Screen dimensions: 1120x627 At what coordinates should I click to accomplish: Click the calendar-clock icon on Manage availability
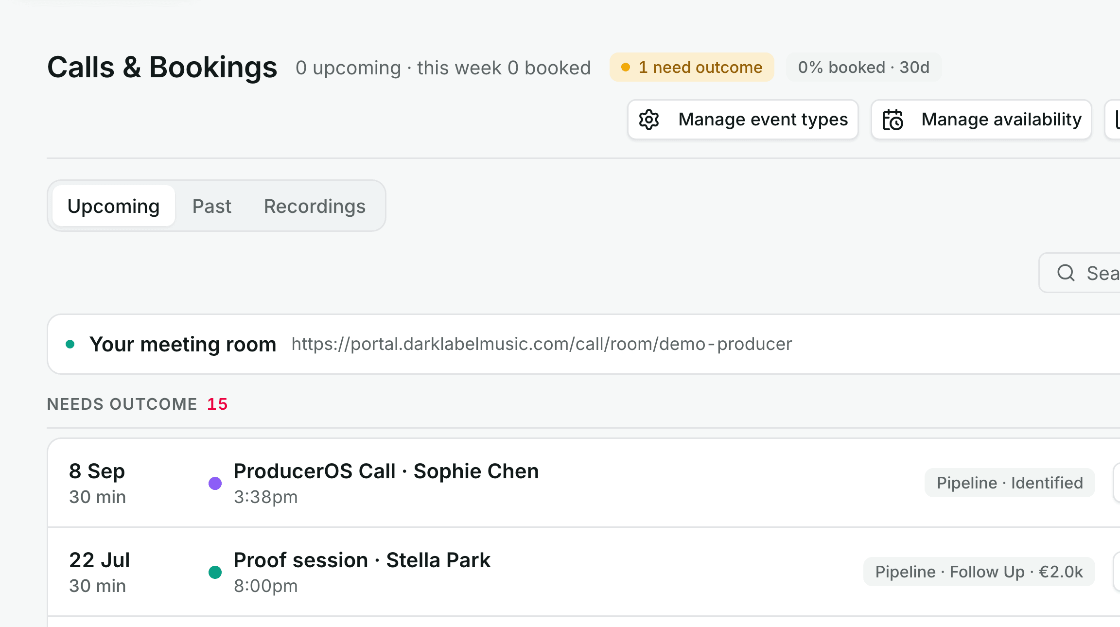point(892,120)
